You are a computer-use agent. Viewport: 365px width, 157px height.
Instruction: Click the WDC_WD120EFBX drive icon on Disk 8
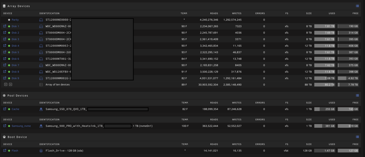(41, 72)
